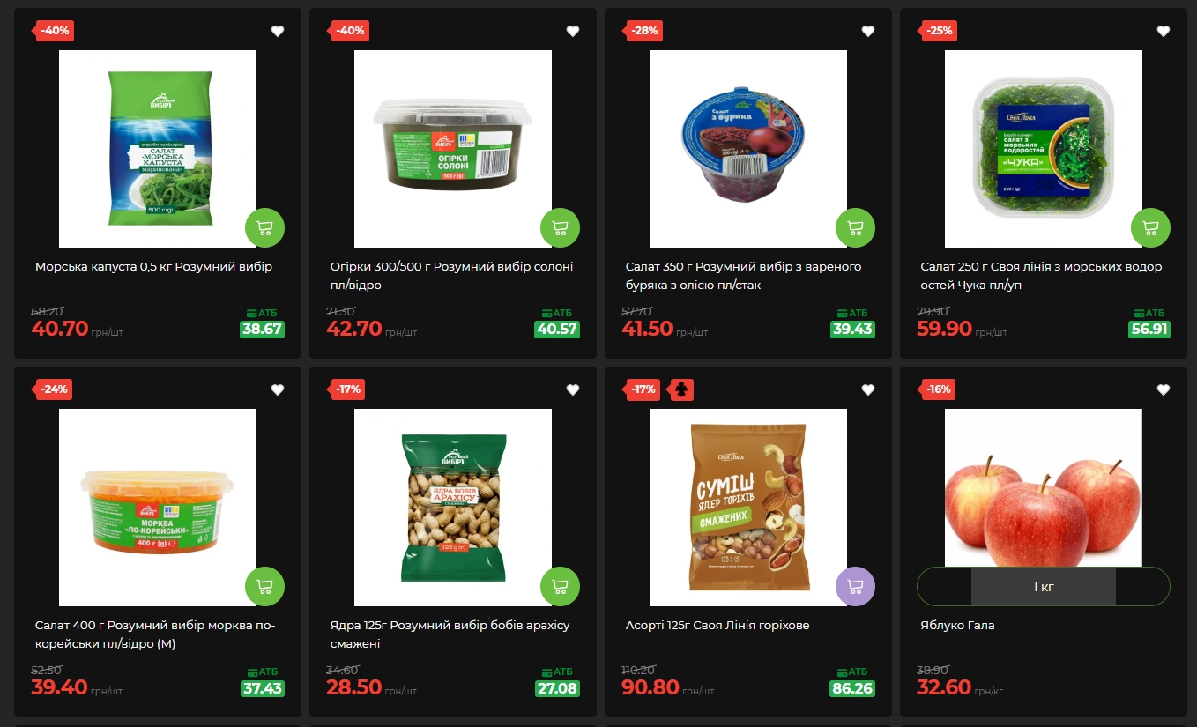Viewport: 1197px width, 727px height.
Task: Add Чука seaweed salad to cart
Action: 1150,228
